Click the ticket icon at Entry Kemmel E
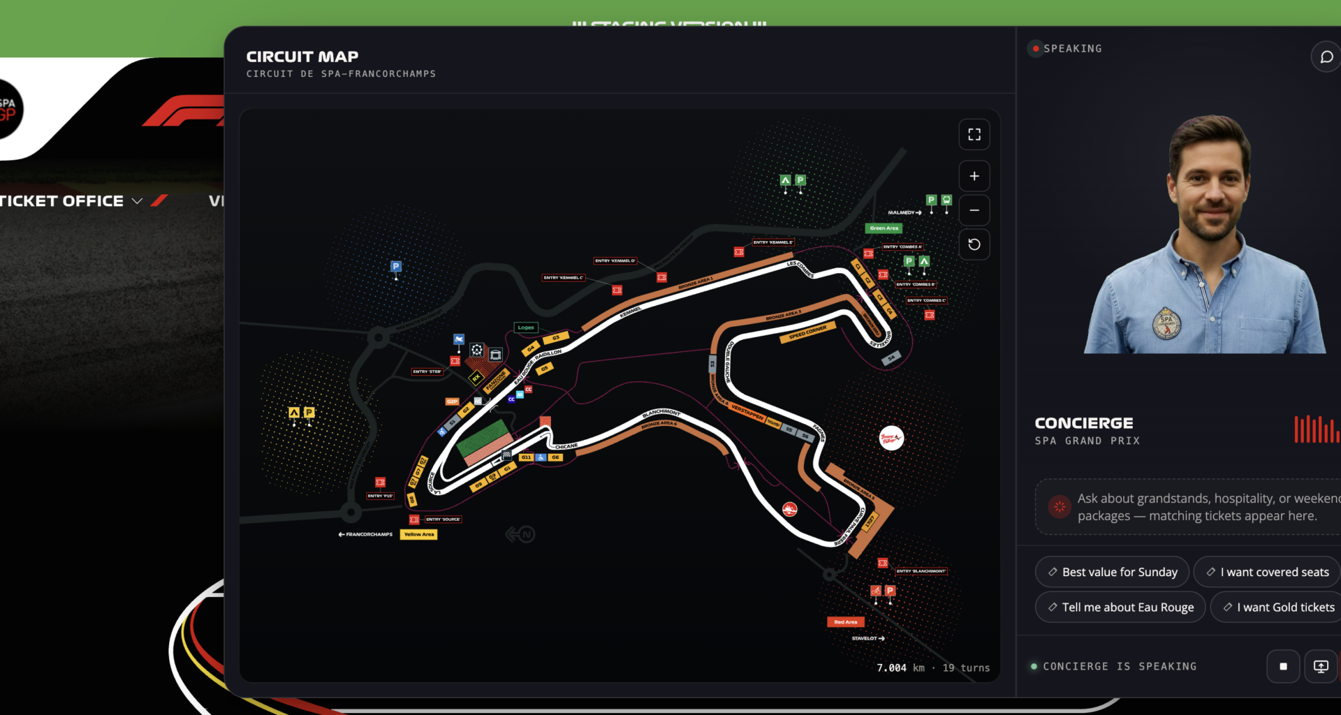1341x715 pixels. 739,252
